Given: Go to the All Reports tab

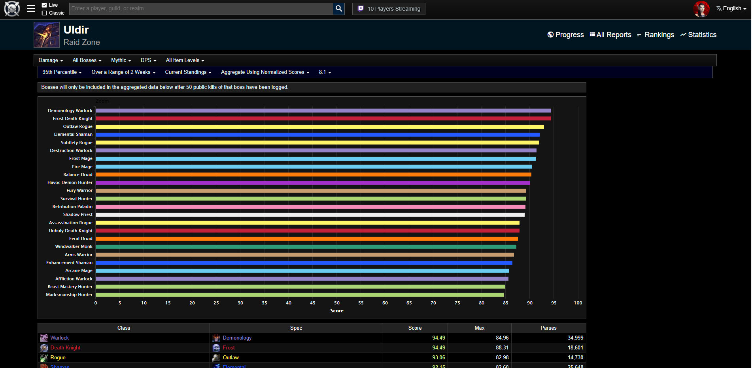Looking at the screenshot, I should click(x=611, y=35).
